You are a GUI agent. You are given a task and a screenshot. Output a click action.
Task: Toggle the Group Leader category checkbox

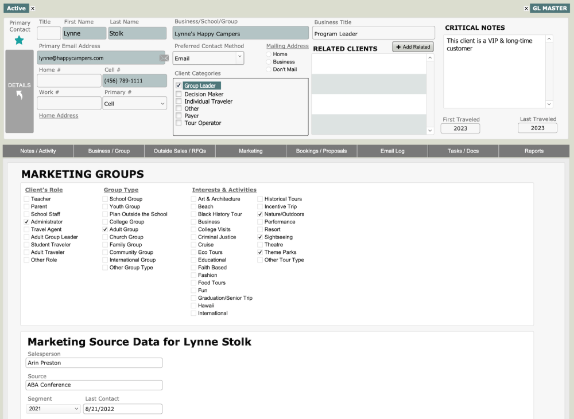[x=179, y=85]
